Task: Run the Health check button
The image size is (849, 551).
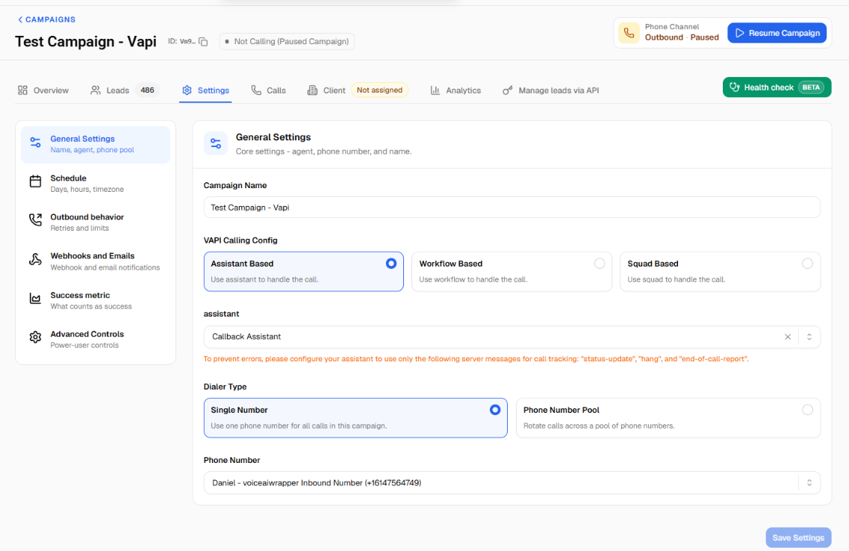Action: click(777, 87)
